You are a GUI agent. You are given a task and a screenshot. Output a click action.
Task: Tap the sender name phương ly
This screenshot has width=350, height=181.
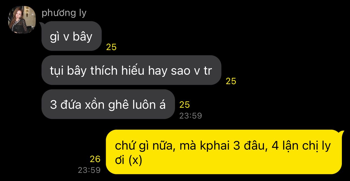64,13
